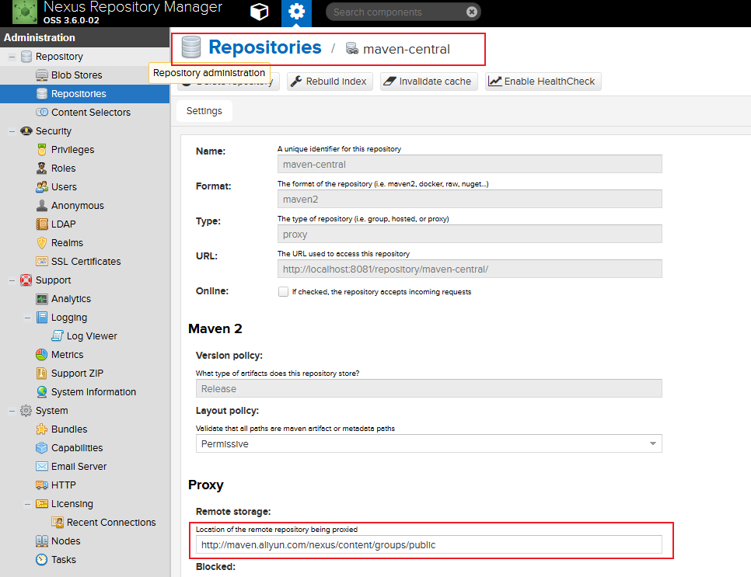Click the LDAP book icon
The image size is (751, 577).
pos(42,224)
